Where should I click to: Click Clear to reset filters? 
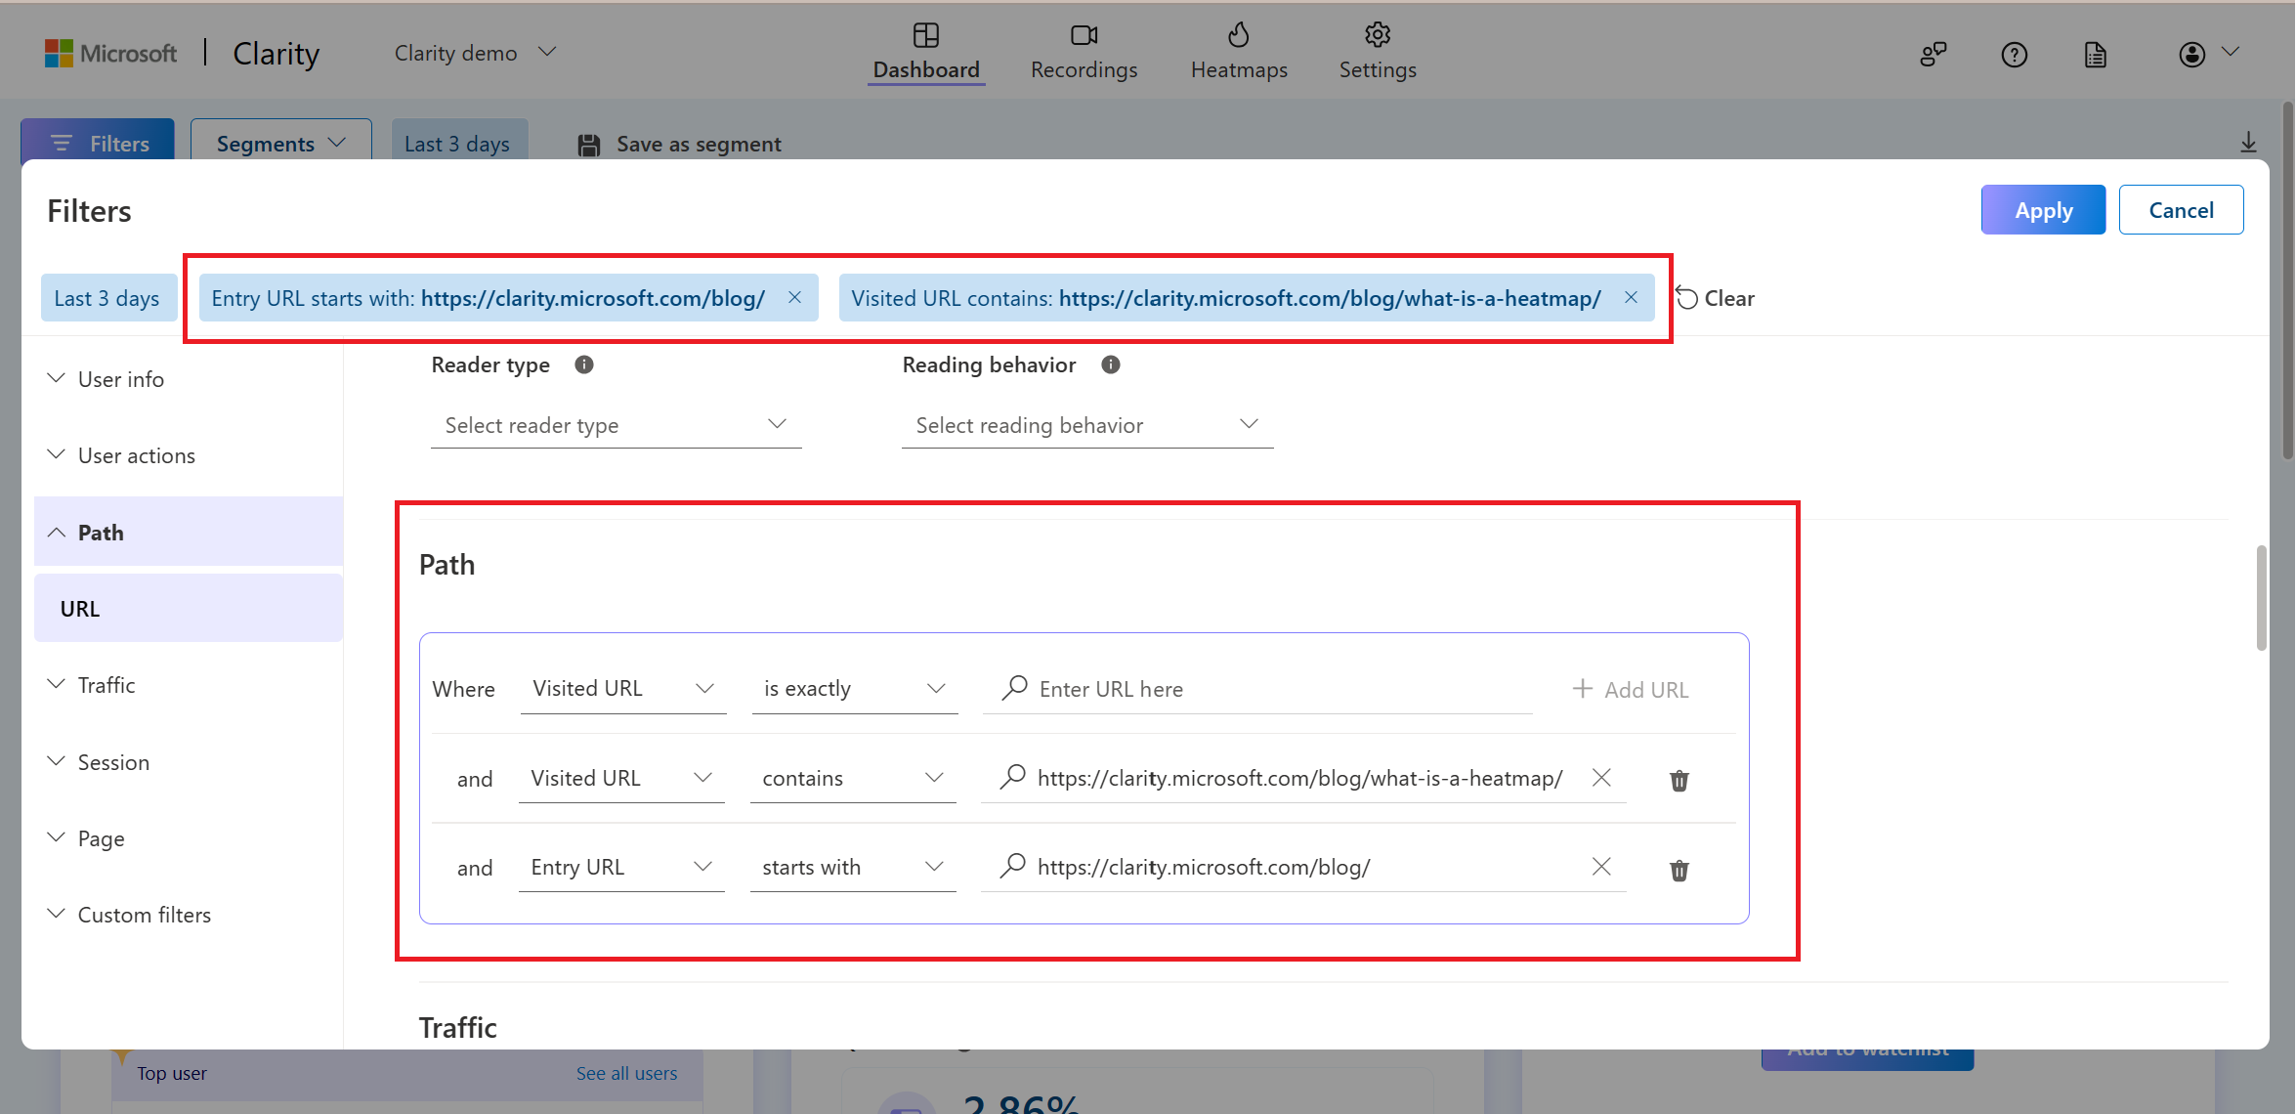coord(1716,298)
